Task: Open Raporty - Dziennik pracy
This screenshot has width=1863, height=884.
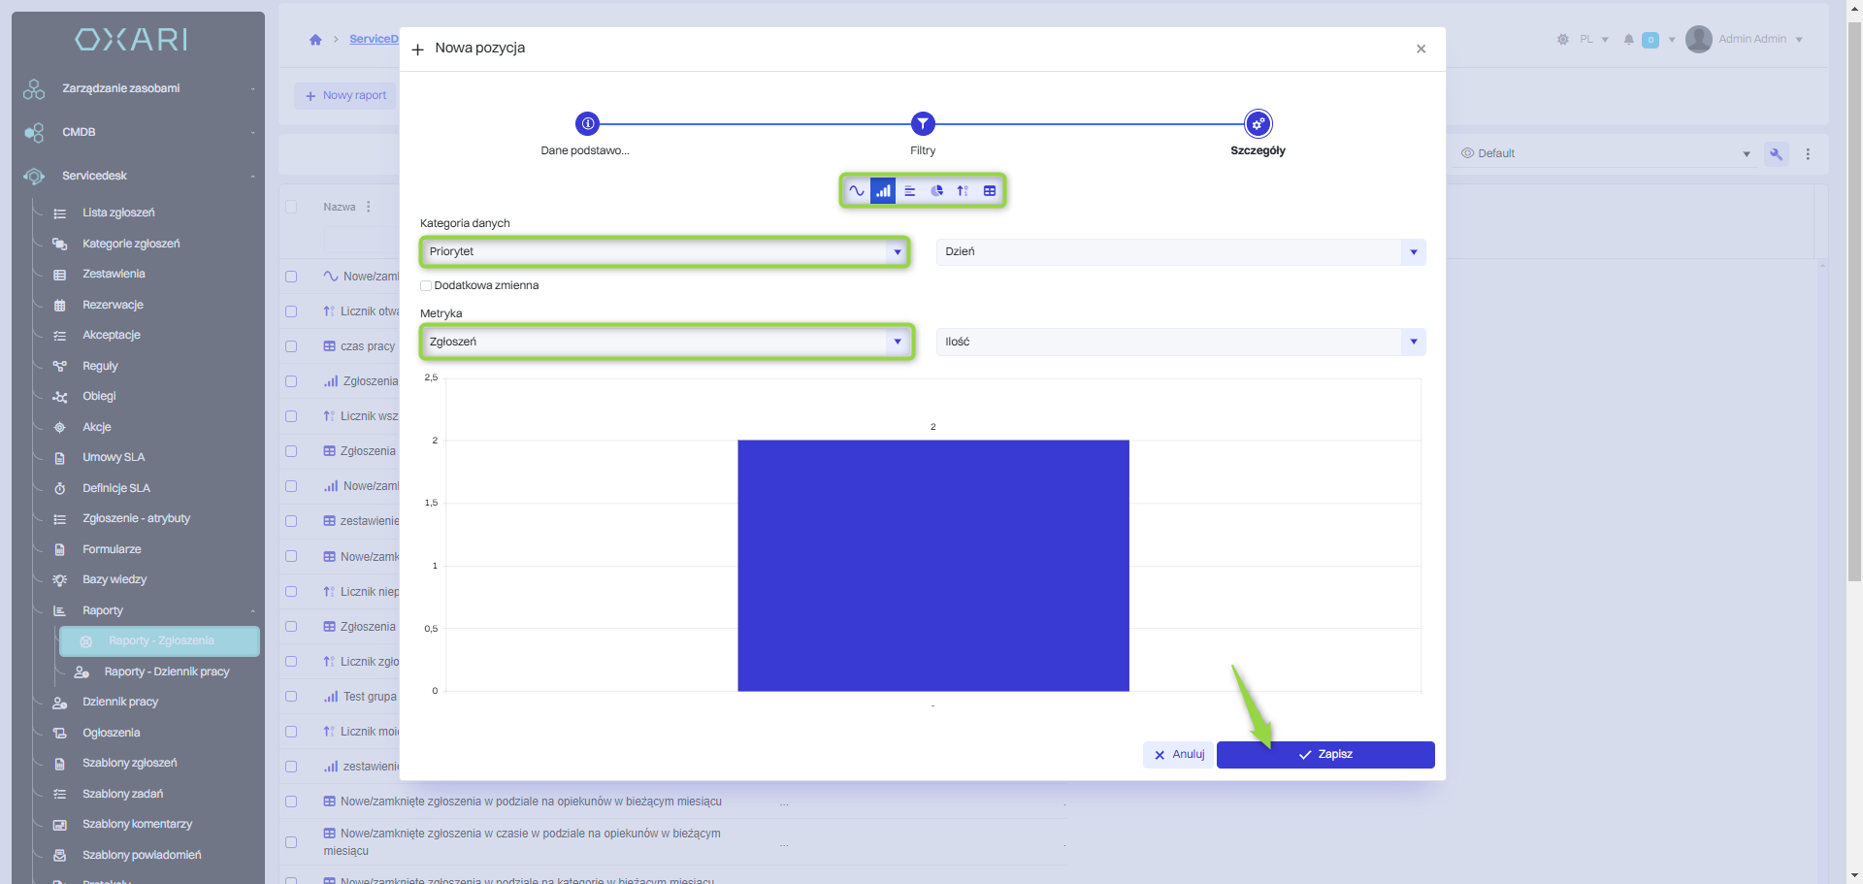Action: click(167, 671)
